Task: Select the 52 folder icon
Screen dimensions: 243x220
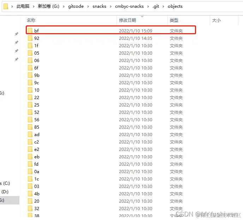Action: (x=30, y=112)
